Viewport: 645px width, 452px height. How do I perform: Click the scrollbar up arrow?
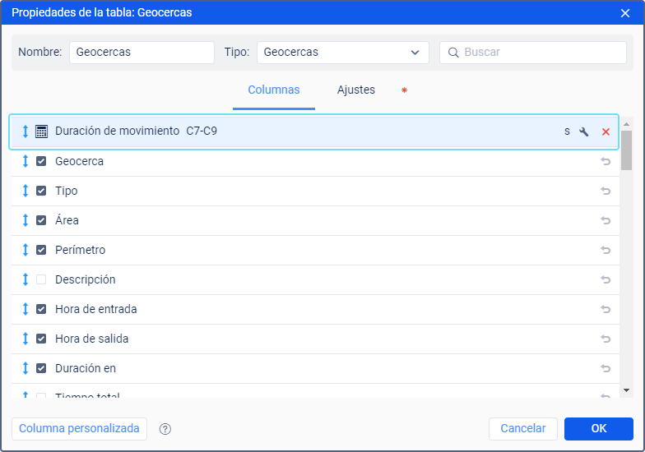click(626, 124)
